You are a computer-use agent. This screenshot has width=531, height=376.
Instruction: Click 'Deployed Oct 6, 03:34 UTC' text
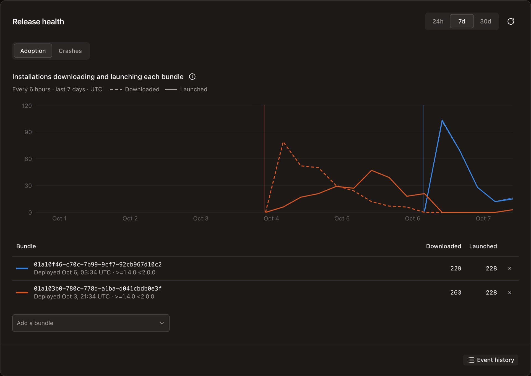[72, 272]
